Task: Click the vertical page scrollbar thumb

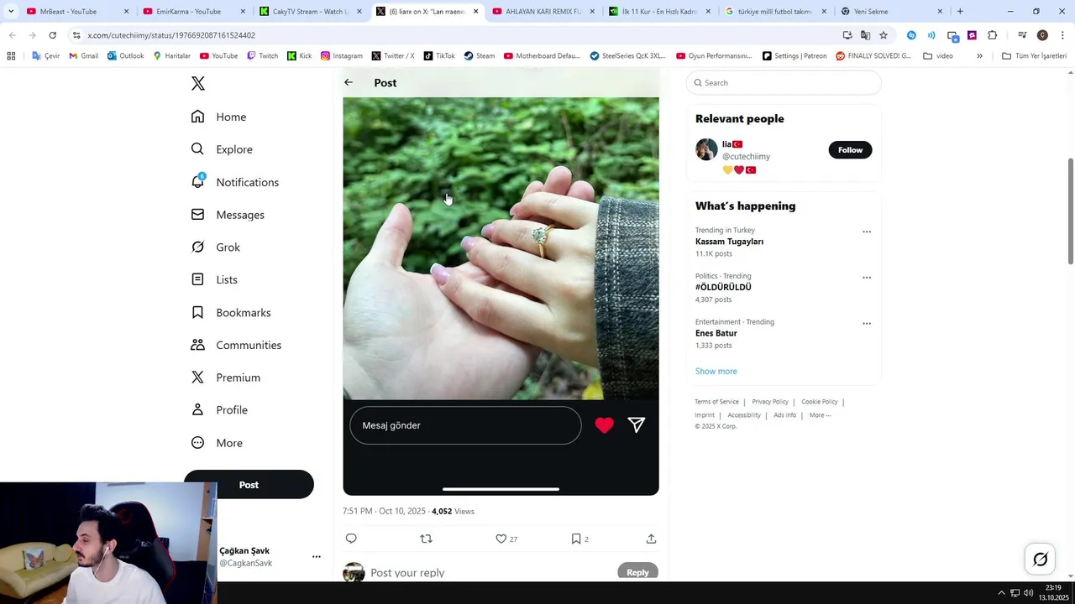Action: coord(1070,211)
